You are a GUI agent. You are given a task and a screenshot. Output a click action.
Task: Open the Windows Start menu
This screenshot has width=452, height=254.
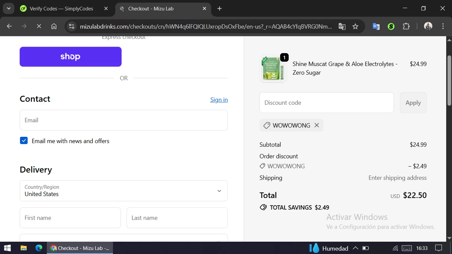(x=7, y=248)
